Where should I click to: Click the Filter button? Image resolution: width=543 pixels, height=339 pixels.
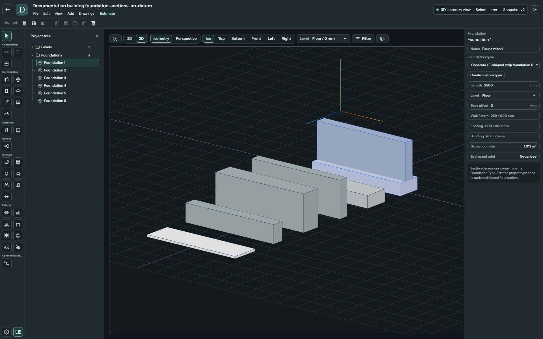click(363, 39)
